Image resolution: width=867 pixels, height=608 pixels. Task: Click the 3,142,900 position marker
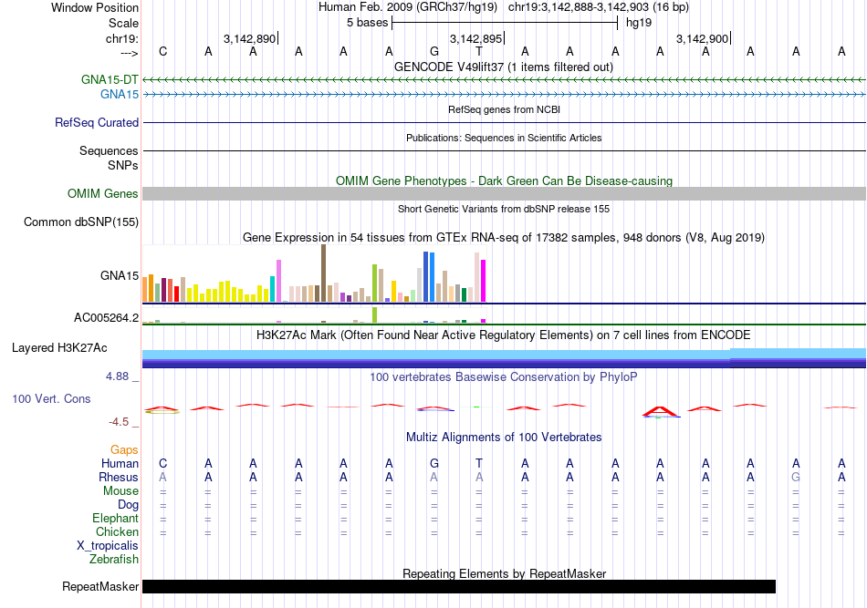[x=703, y=38]
